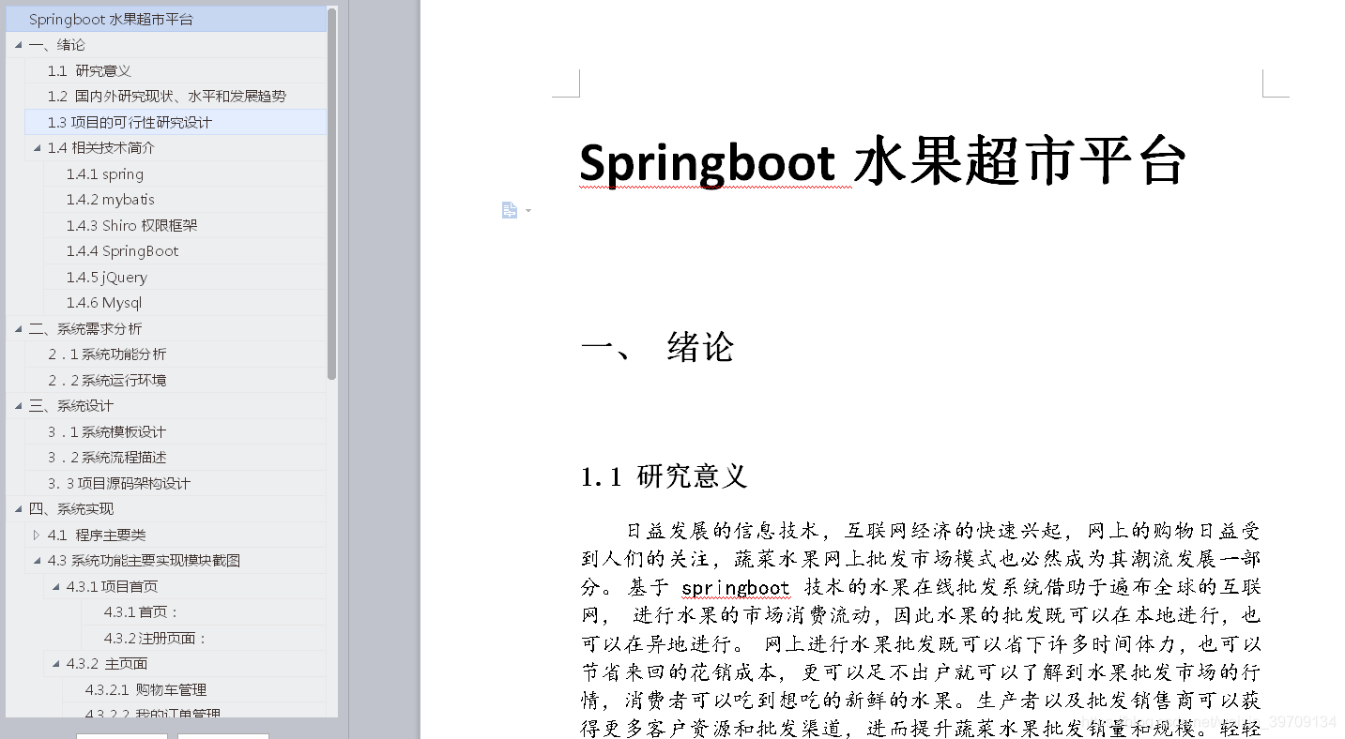Collapse the 4.3 系统功能主要实现模块截图 node
1345x739 pixels.
(x=38, y=561)
